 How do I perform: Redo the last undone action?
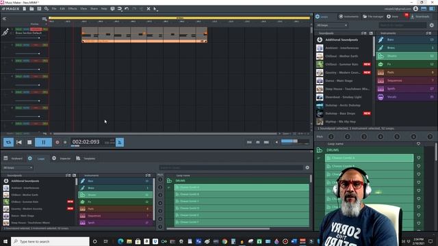(x=134, y=9)
